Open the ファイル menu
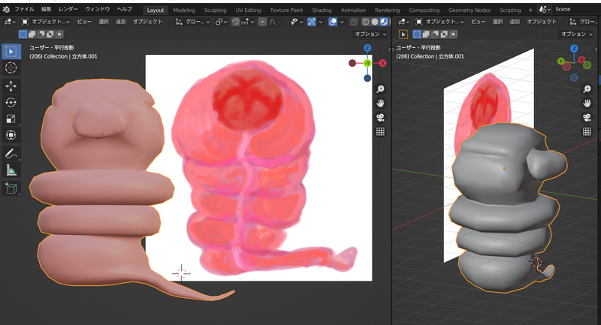This screenshot has width=601, height=325. [x=24, y=9]
